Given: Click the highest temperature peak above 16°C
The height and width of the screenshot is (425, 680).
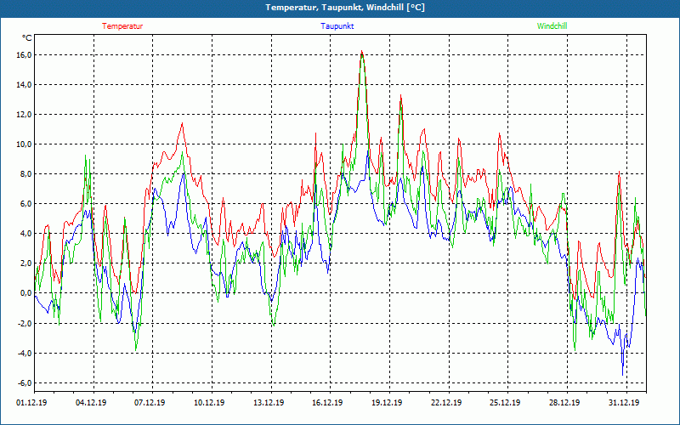Looking at the screenshot, I should coord(361,52).
